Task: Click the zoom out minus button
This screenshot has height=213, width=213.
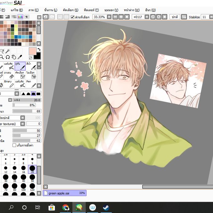Action: pyautogui.click(x=115, y=17)
